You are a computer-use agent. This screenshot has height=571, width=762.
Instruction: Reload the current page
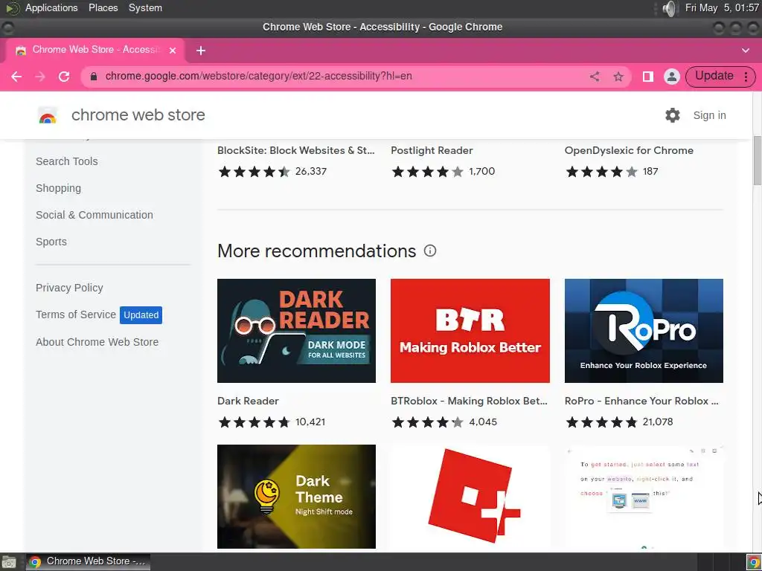click(64, 77)
